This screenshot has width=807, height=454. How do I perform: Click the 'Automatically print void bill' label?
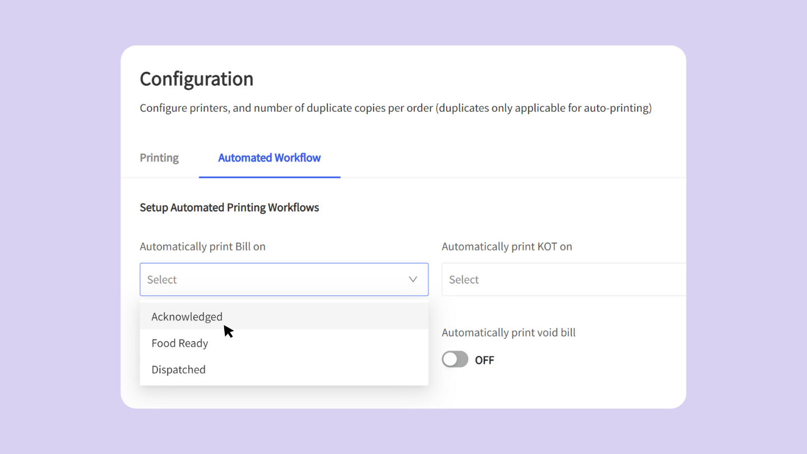pos(508,332)
